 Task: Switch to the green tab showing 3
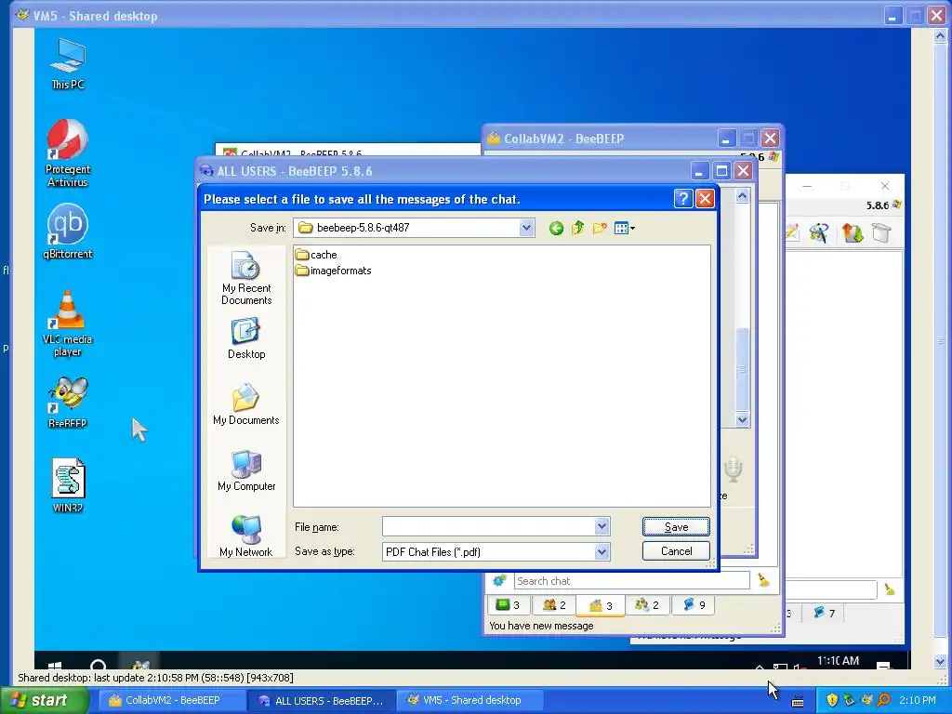(509, 604)
